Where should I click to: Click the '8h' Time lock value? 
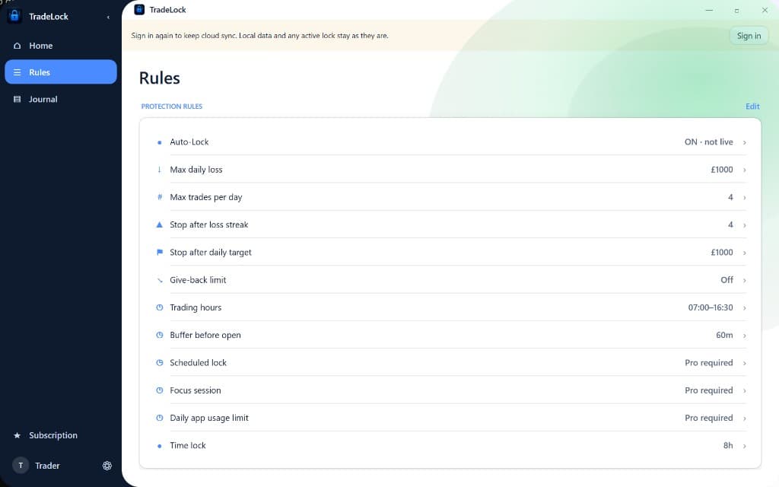pos(728,445)
